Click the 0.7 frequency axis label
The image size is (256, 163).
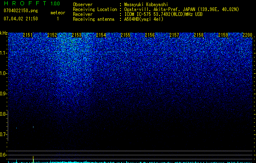[x=3, y=134]
